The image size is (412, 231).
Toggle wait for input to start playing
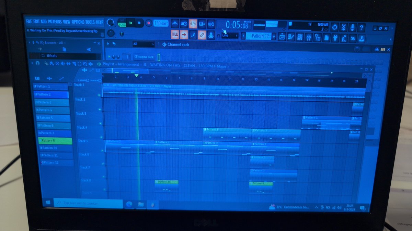[184, 24]
